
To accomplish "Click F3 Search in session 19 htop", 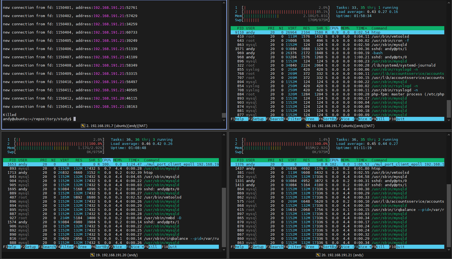I will (x=47, y=247).
